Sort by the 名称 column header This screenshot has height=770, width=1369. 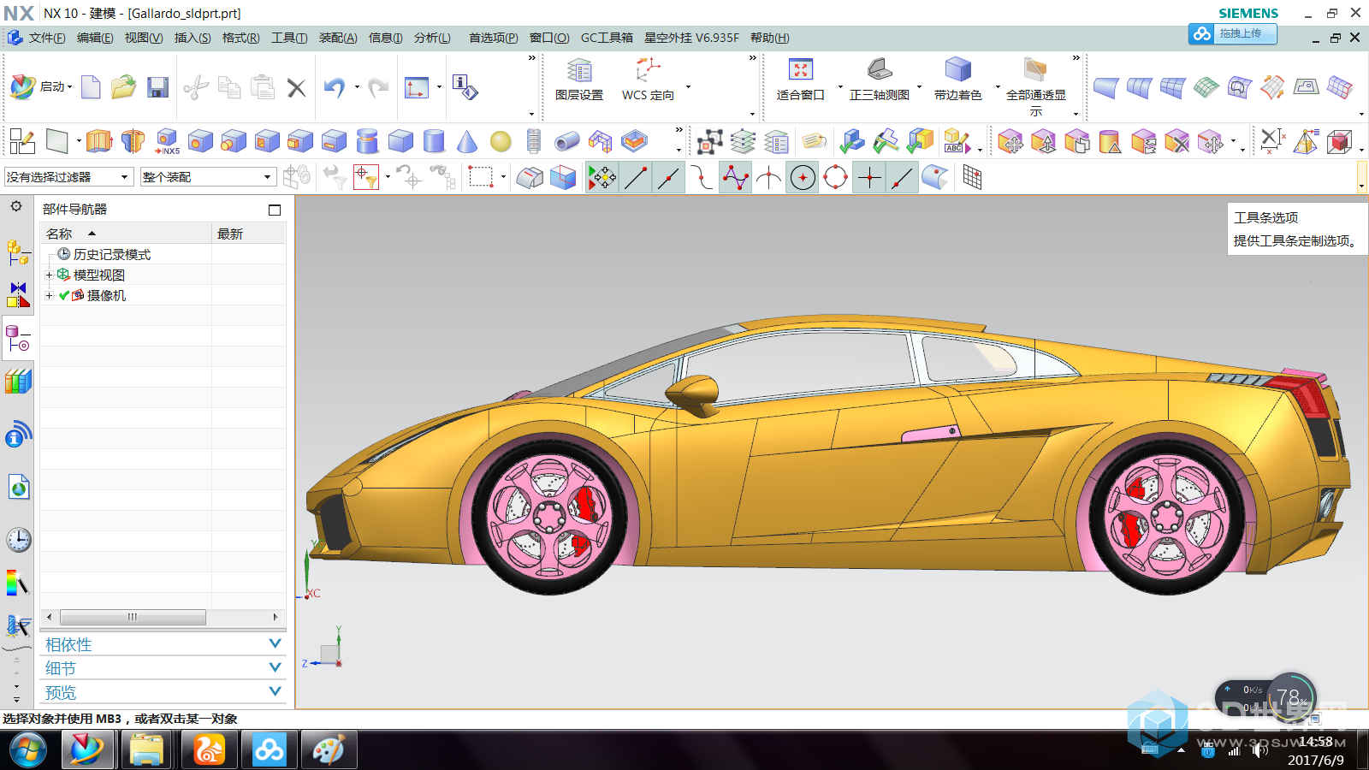click(x=126, y=234)
